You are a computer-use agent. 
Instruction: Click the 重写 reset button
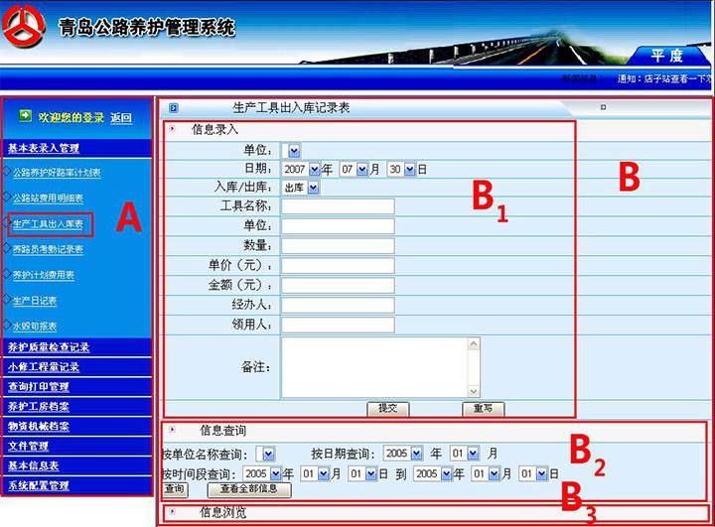click(484, 409)
